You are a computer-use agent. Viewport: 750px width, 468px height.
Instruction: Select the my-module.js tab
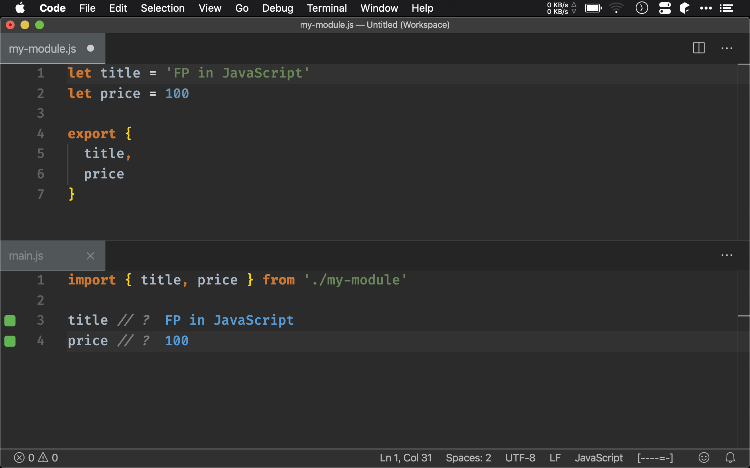42,48
